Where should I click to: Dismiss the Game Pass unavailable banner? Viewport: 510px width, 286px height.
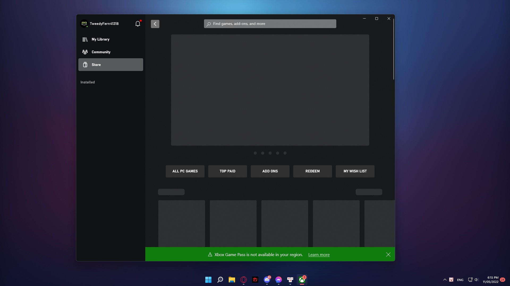[388, 254]
